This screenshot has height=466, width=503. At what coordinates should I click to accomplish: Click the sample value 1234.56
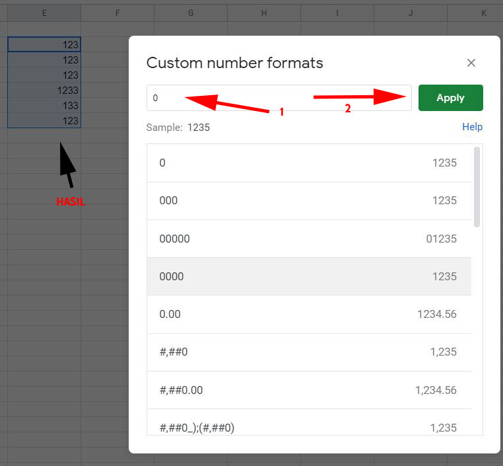pos(436,314)
